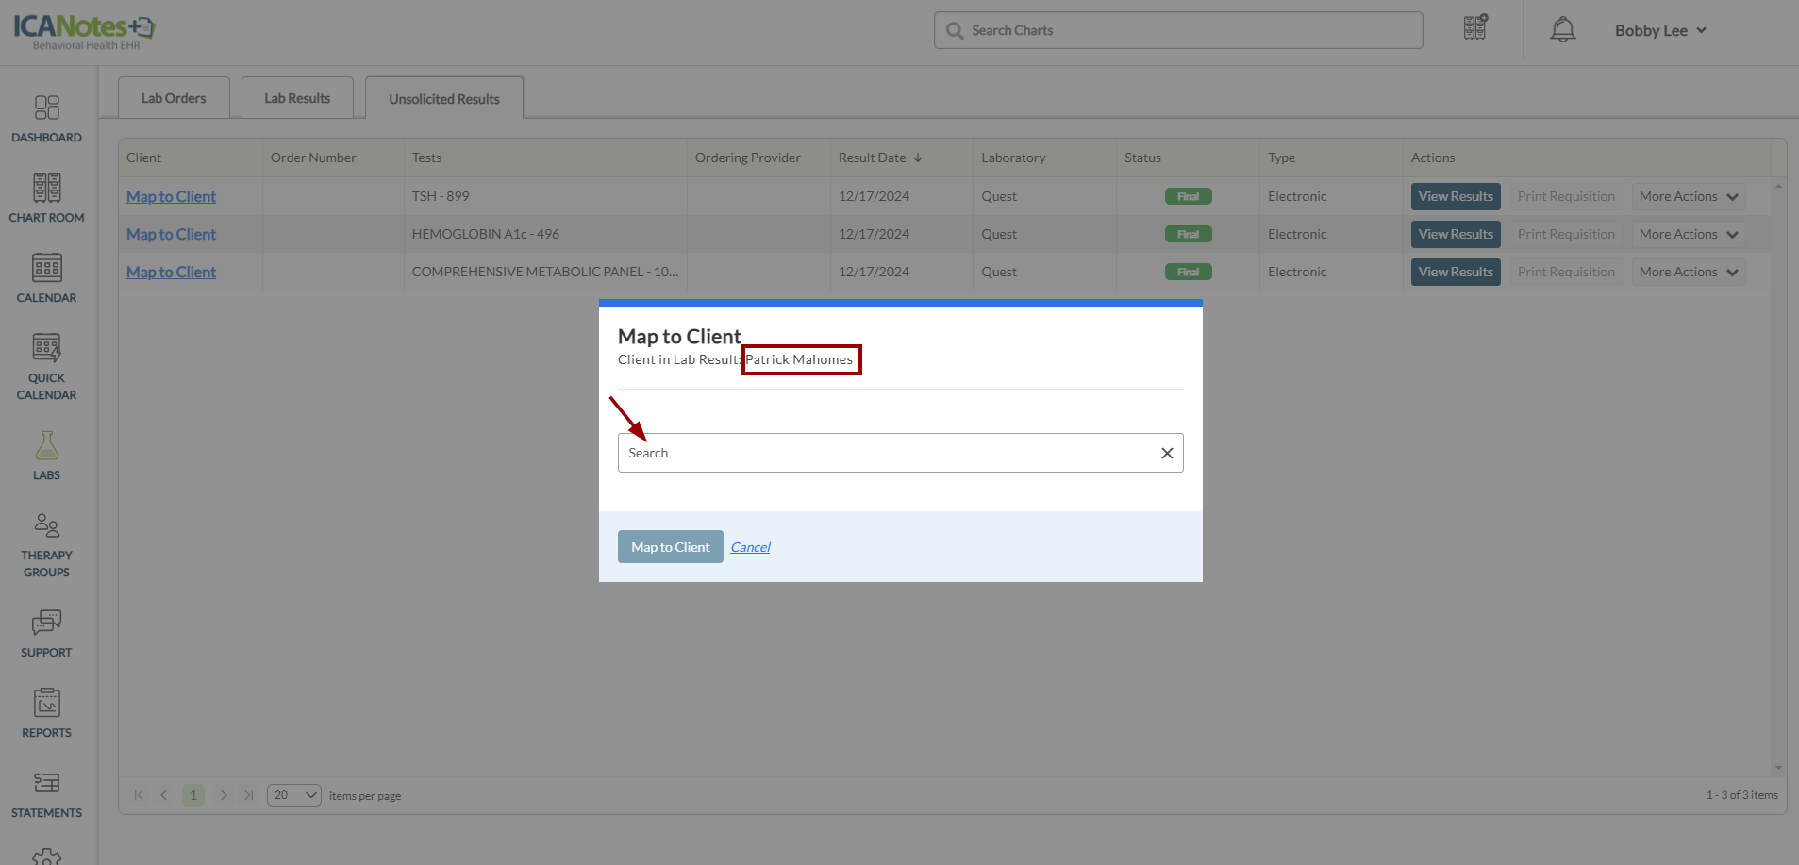Click the notifications bell icon

pyautogui.click(x=1562, y=30)
